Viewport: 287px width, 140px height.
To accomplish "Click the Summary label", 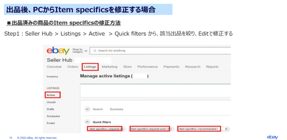I will 116,109.
